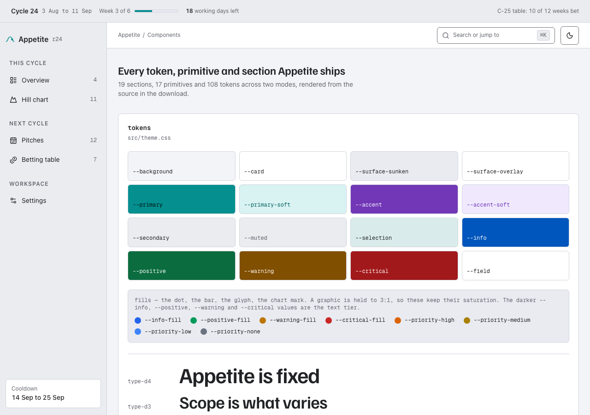The image size is (590, 415).
Task: Click the Overview icon in sidebar
Action: pyautogui.click(x=13, y=80)
